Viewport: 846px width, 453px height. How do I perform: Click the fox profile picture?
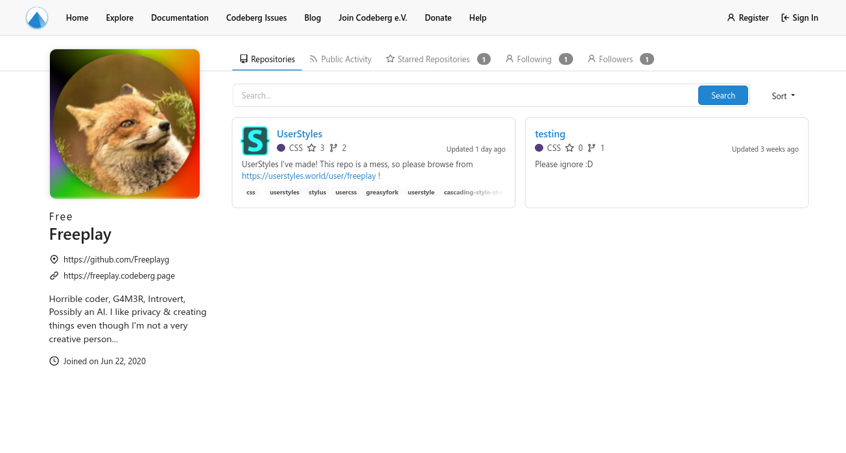(124, 123)
